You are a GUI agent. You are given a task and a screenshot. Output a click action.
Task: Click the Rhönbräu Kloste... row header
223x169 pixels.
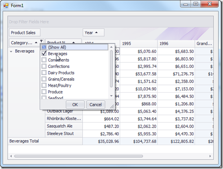tap(64, 119)
